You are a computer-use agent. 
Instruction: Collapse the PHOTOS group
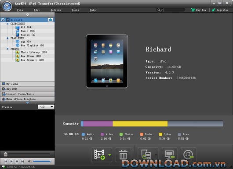click(x=7, y=49)
